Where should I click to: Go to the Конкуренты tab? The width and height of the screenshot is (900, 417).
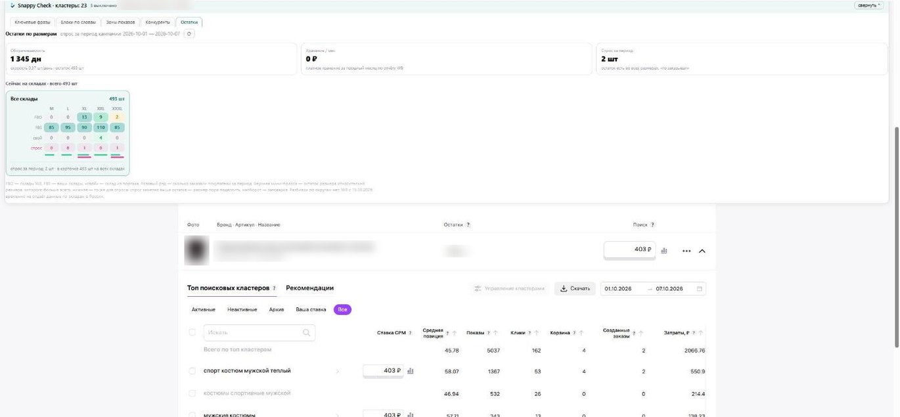[158, 22]
